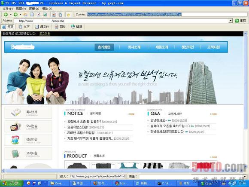Select the 제품소개 top navigation item
Image resolution: width=249 pixels, height=187 pixels.
162,47
